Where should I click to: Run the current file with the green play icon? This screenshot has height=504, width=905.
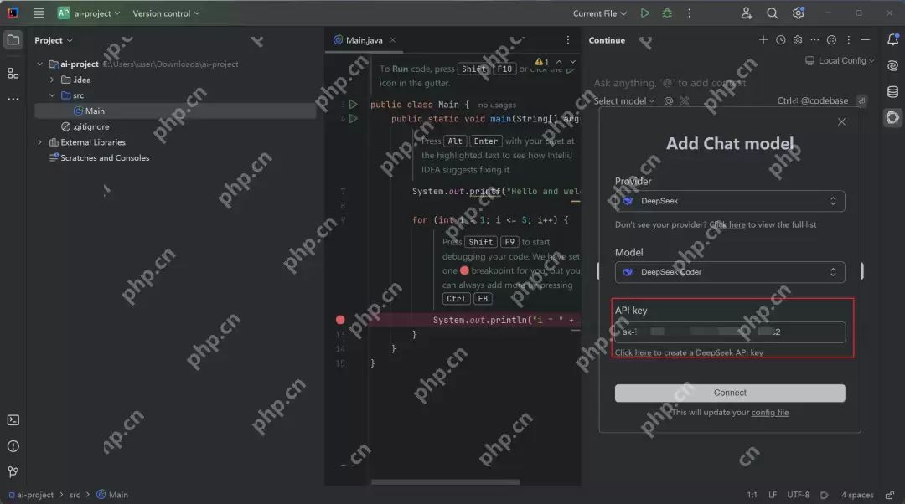[x=644, y=13]
